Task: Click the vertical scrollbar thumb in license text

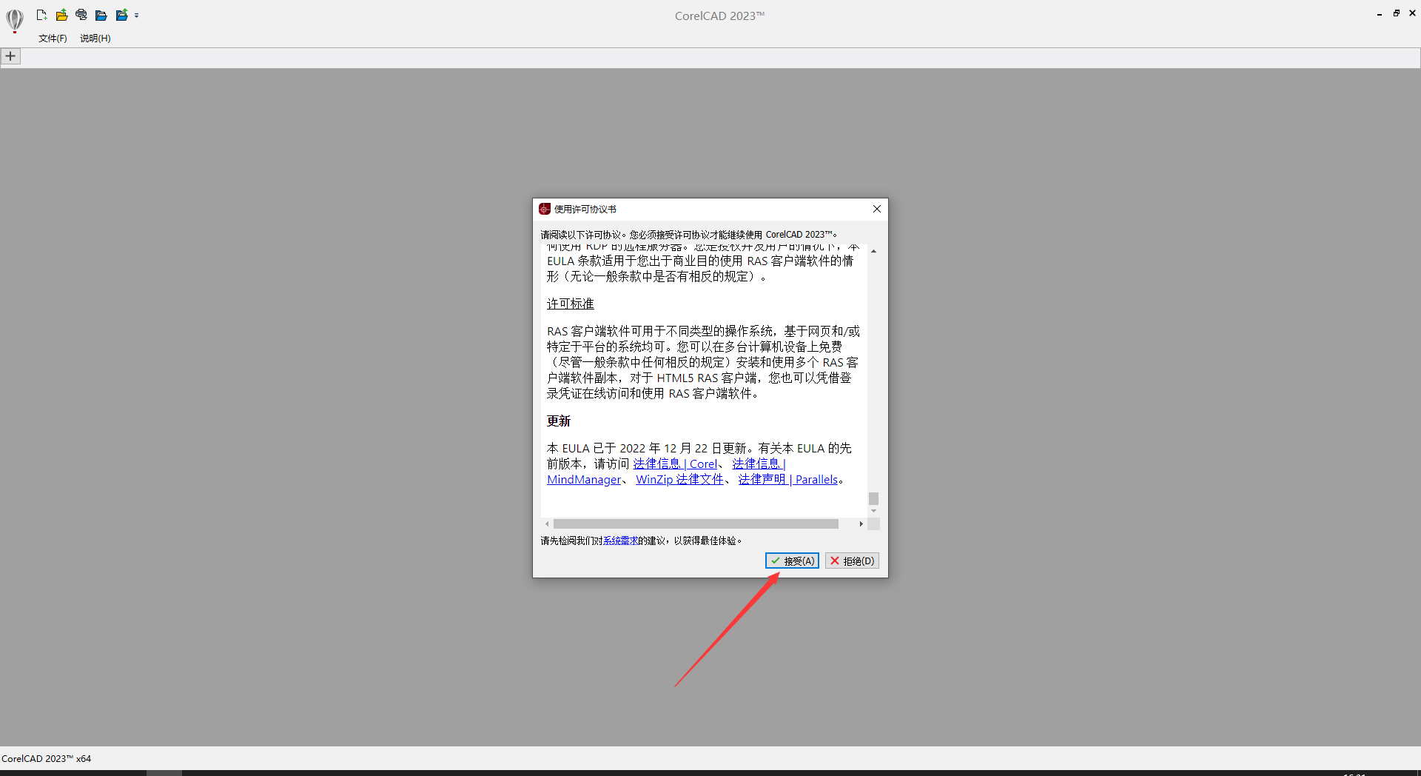Action: (x=873, y=498)
